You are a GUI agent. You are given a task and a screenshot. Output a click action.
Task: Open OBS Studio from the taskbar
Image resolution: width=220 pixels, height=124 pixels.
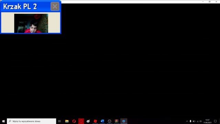[x=109, y=121]
